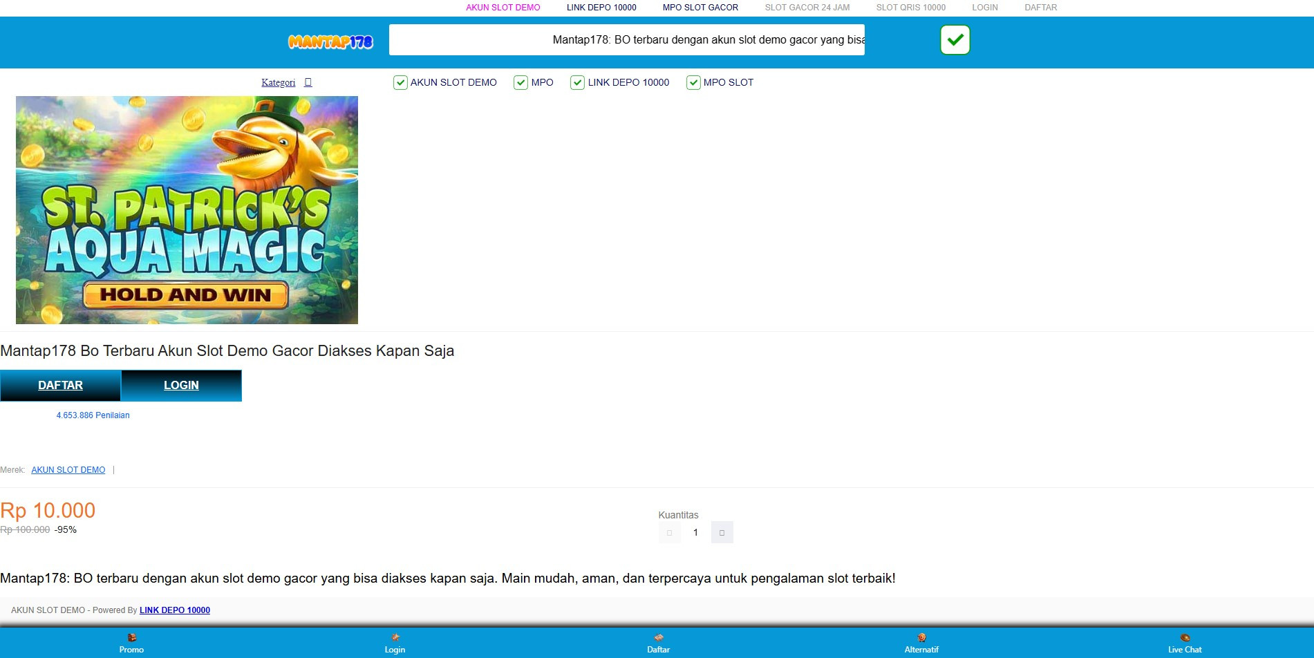Open the St. Patrick's Aqua Magic image
This screenshot has height=658, width=1314.
click(187, 210)
